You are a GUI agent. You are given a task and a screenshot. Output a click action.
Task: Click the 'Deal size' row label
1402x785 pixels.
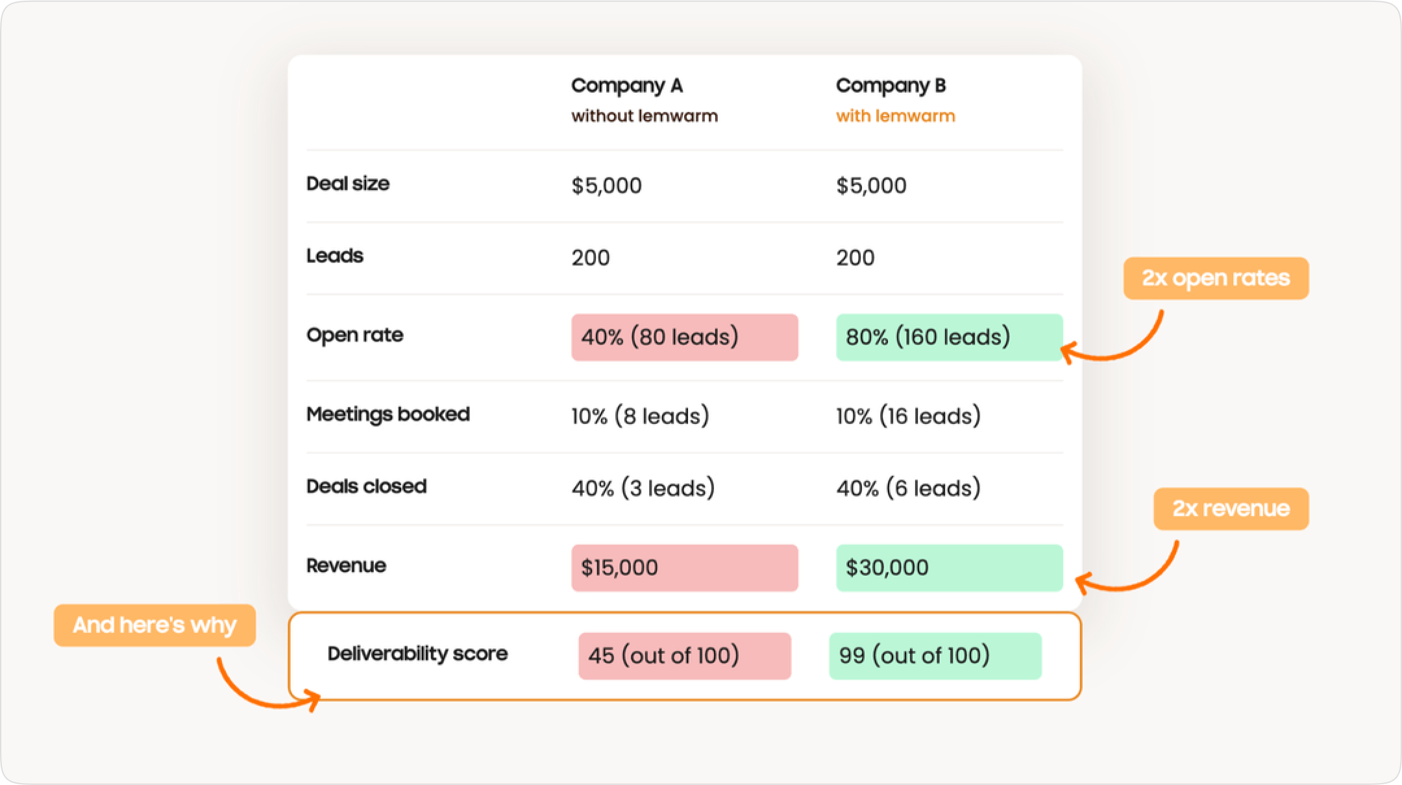pyautogui.click(x=348, y=184)
